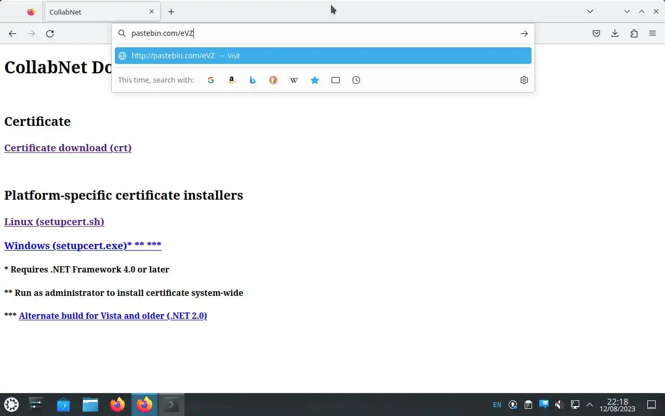665x416 pixels.
Task: Open Pocket save icon
Action: 596,33
